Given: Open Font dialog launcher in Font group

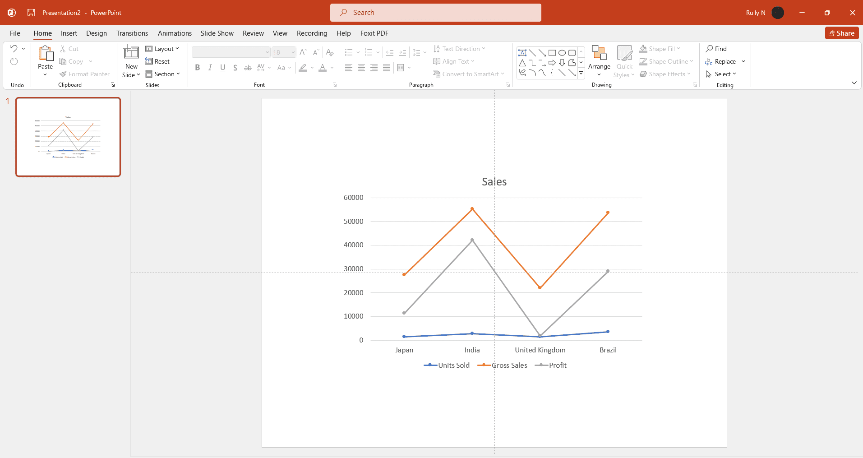Looking at the screenshot, I should pyautogui.click(x=335, y=85).
